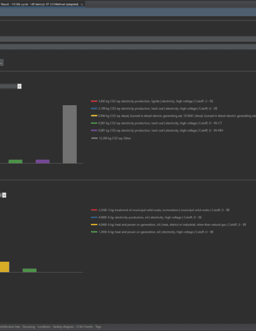Click the yellow swatch for diesel generating set
This screenshot has height=331, width=256.
94,116
